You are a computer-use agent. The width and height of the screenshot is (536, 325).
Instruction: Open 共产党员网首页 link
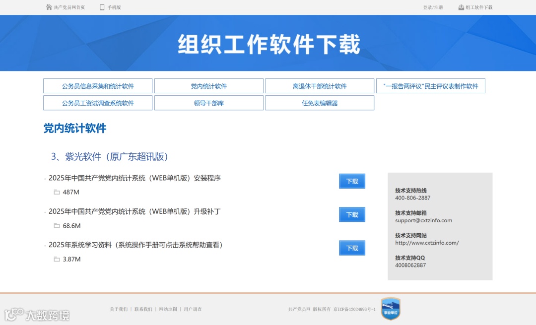[69, 7]
